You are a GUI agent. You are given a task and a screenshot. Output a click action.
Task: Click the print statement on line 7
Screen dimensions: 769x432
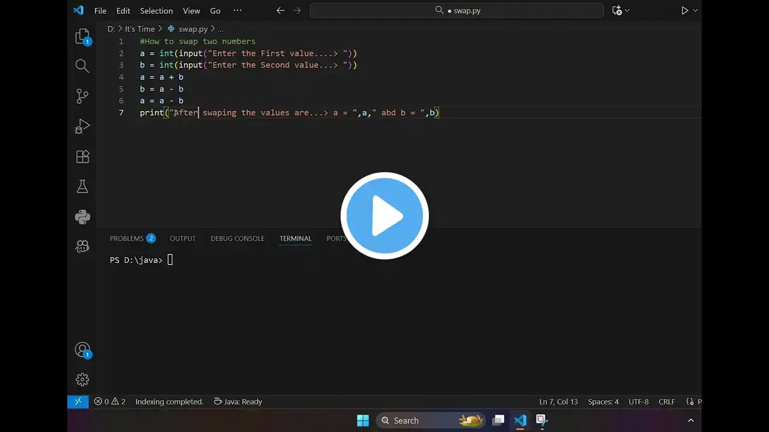click(x=290, y=113)
